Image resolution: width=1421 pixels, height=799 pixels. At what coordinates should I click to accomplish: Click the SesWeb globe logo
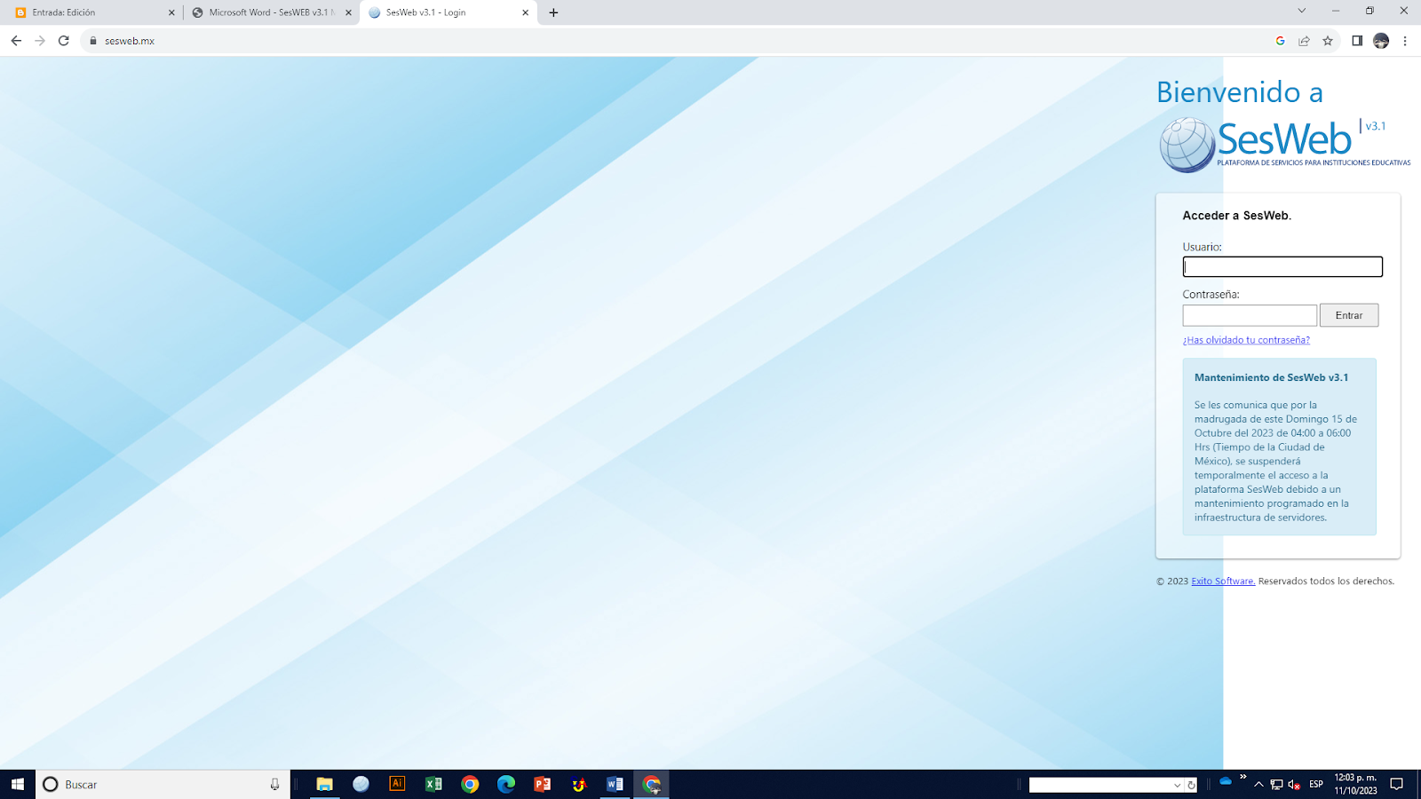[1187, 145]
